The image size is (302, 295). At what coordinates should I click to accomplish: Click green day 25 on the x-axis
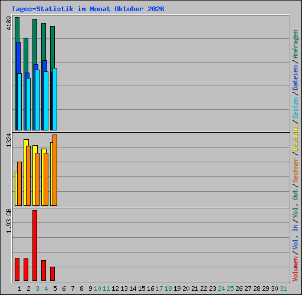coord(230,289)
